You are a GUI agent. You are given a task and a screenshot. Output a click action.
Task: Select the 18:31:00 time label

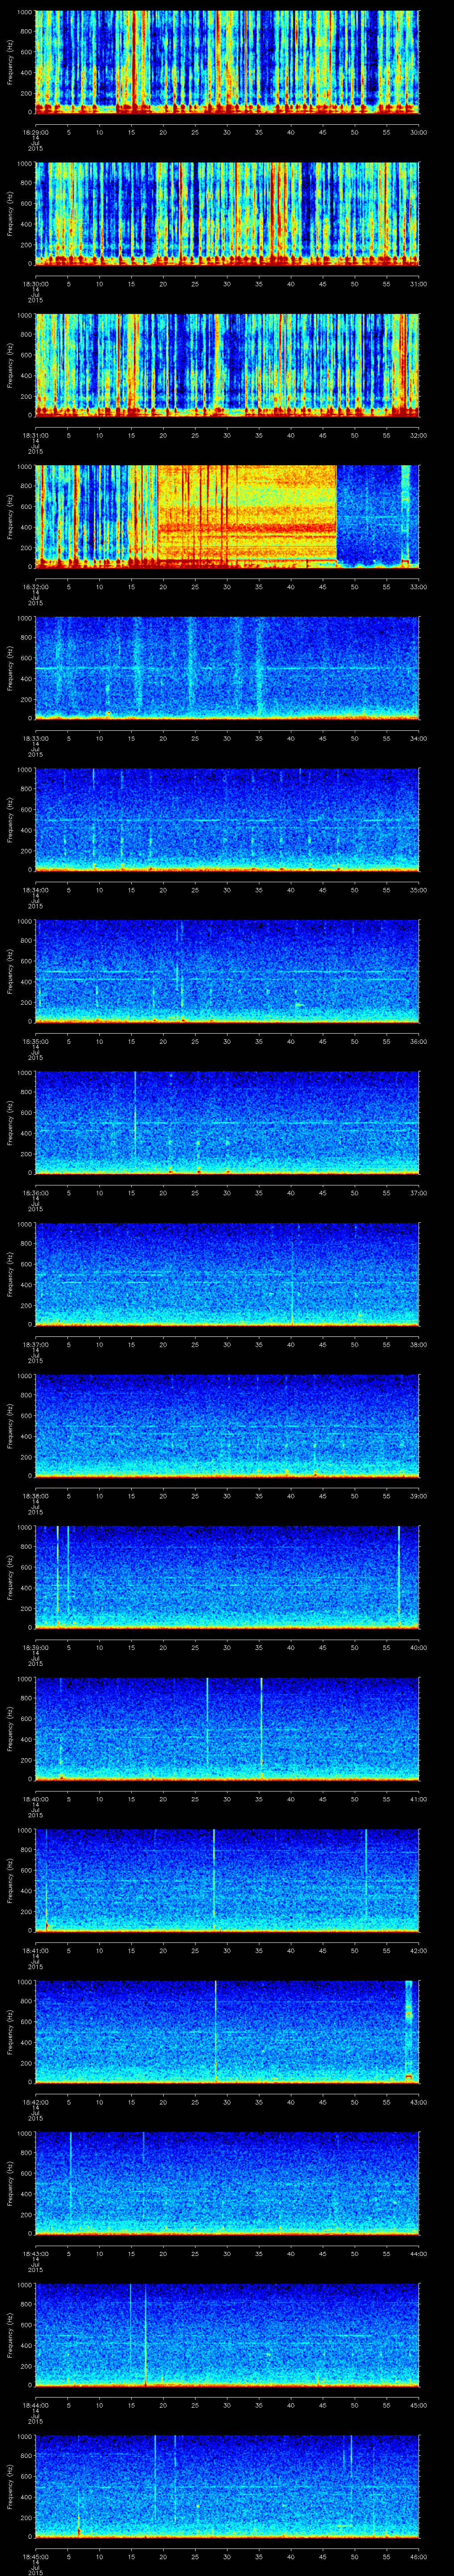[36, 435]
